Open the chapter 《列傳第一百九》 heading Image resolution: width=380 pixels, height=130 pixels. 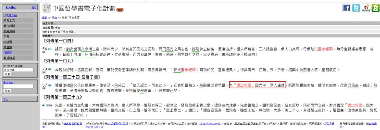(58, 61)
